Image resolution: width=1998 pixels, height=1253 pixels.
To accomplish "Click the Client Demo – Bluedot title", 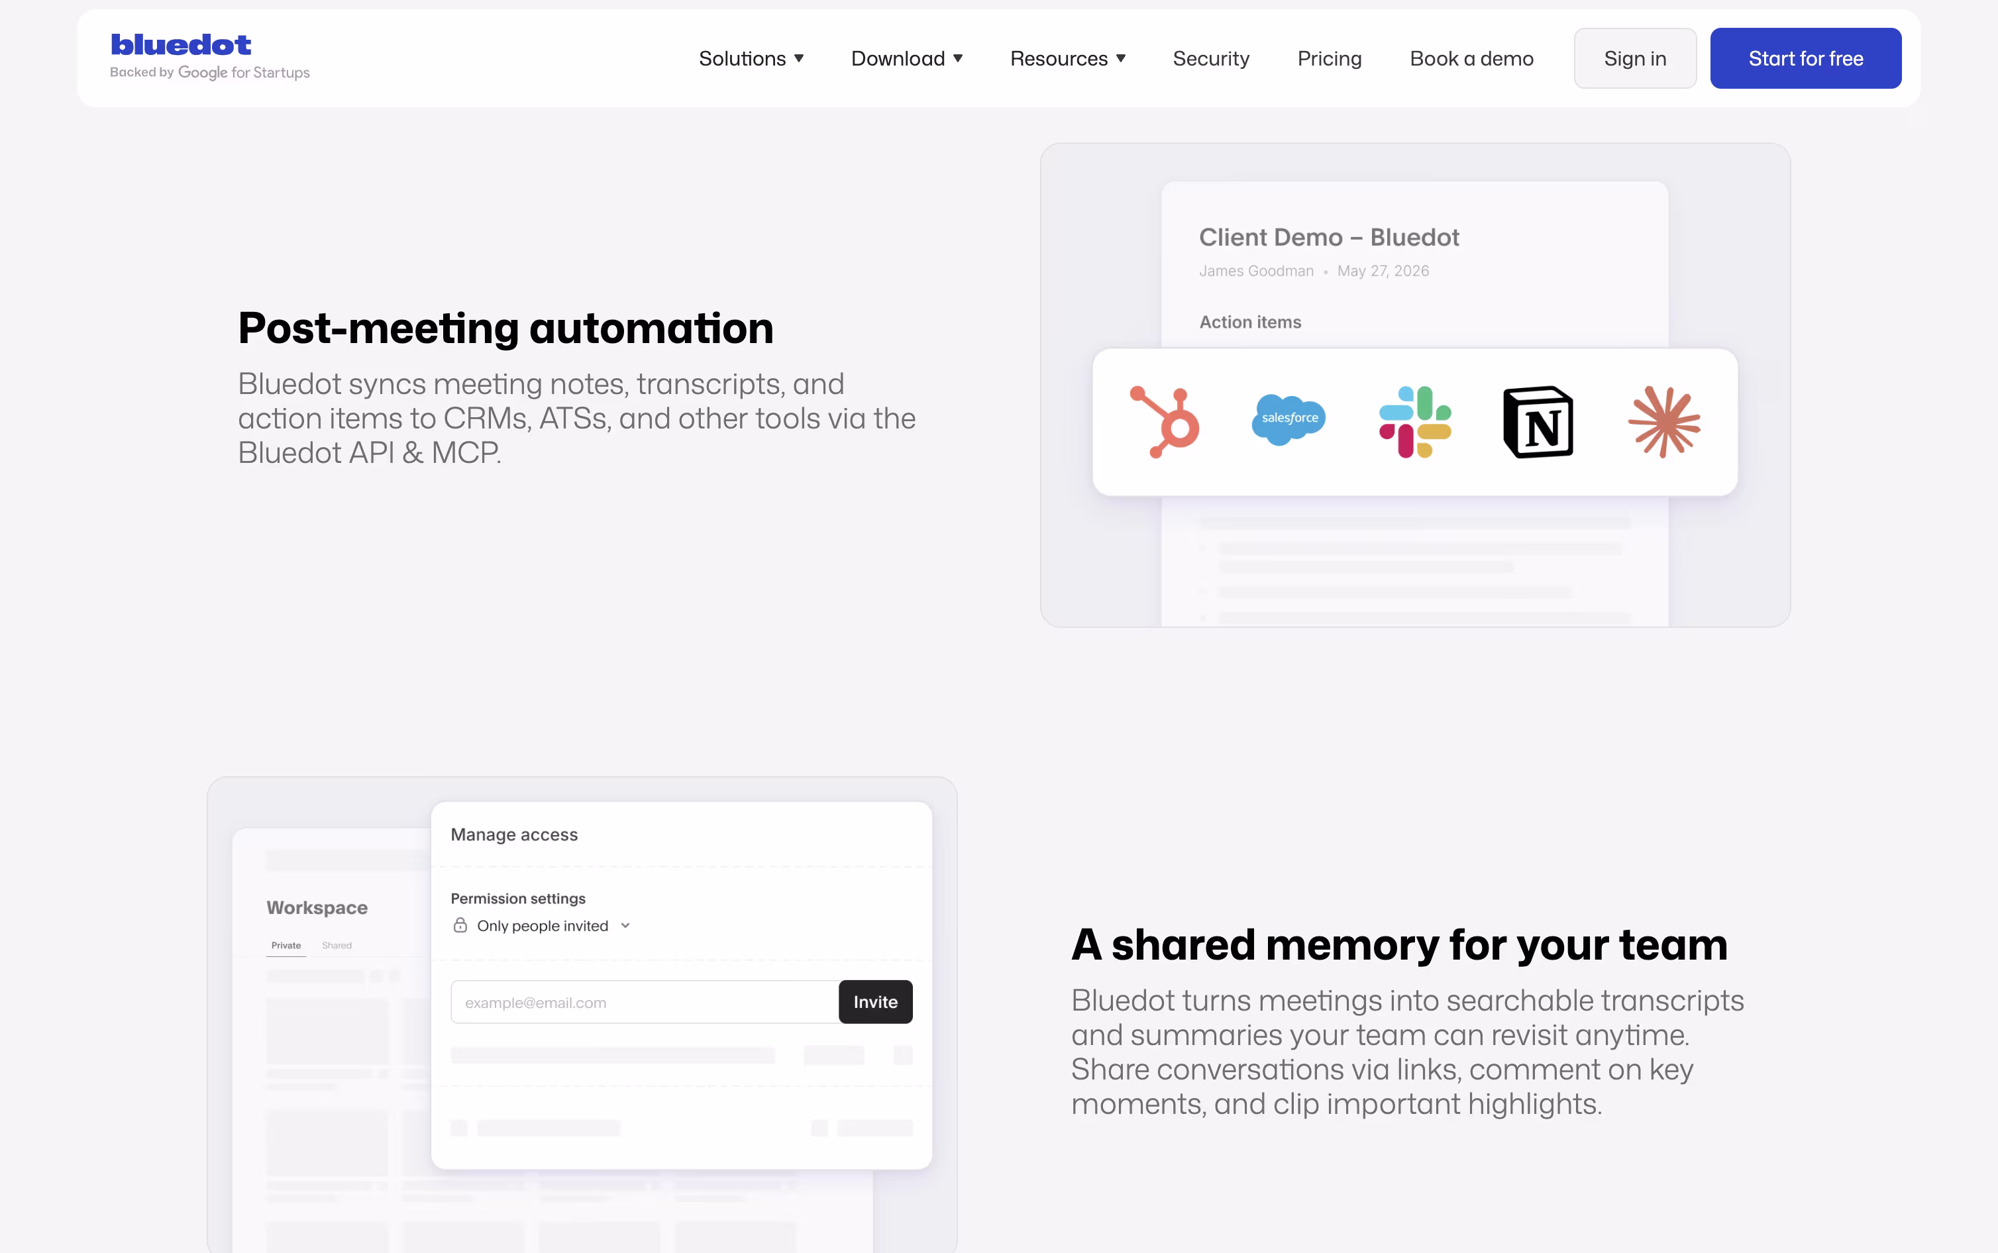I will [1329, 237].
